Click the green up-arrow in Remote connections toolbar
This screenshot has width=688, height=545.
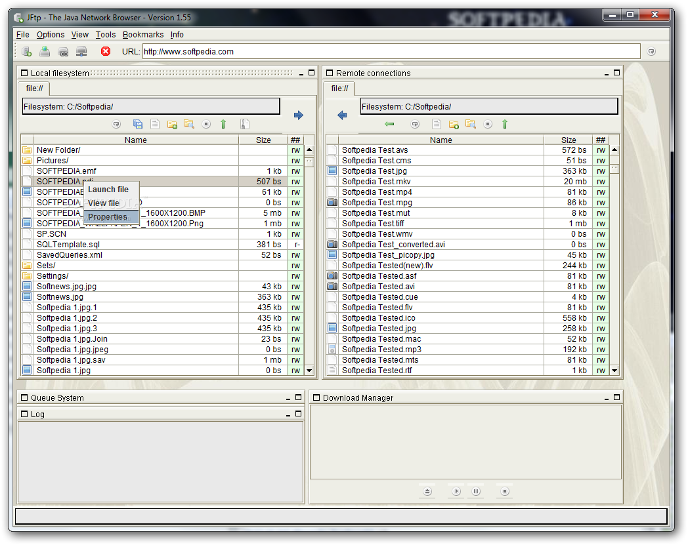point(505,124)
